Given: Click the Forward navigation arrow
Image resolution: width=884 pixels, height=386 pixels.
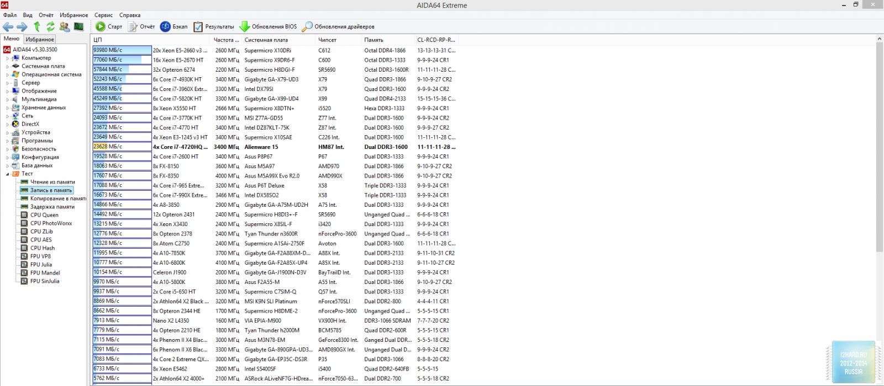Looking at the screenshot, I should coord(22,26).
